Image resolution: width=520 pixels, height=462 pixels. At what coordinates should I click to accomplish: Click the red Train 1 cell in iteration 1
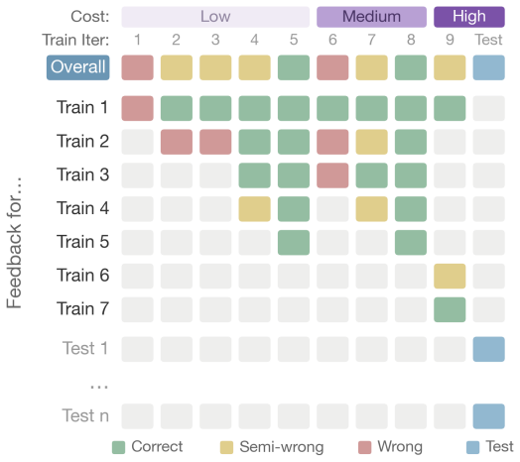[137, 108]
